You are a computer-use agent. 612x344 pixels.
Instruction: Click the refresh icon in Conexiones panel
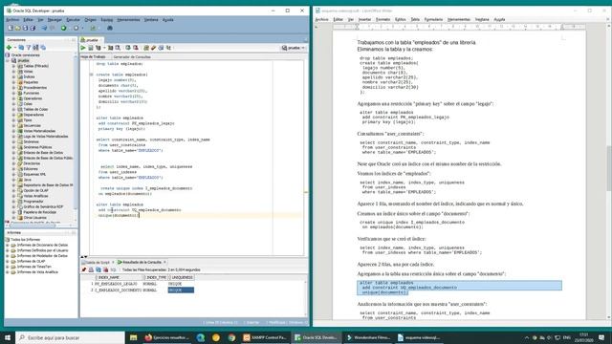tap(21, 47)
